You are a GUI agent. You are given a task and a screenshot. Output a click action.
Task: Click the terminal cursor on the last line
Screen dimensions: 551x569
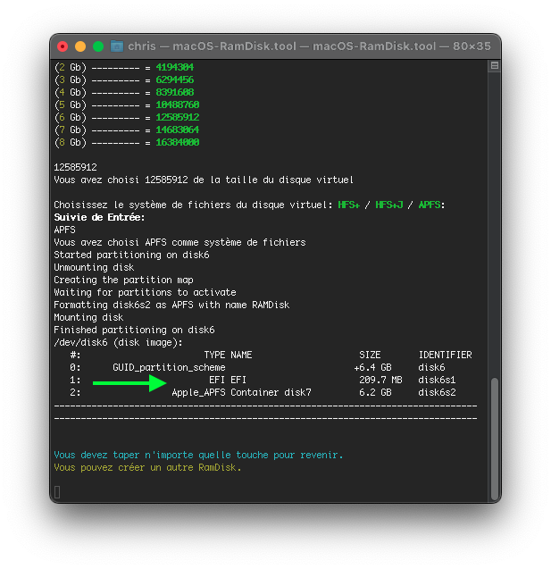point(57,492)
